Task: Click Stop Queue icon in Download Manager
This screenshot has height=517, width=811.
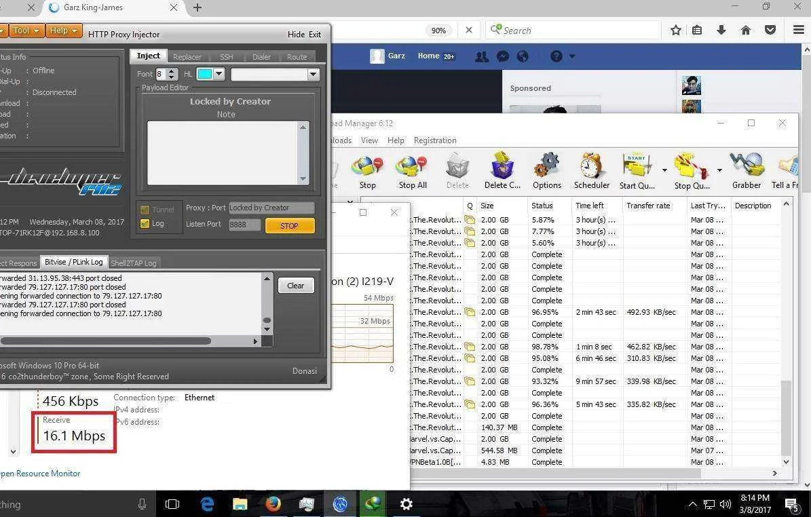Action: pyautogui.click(x=692, y=172)
